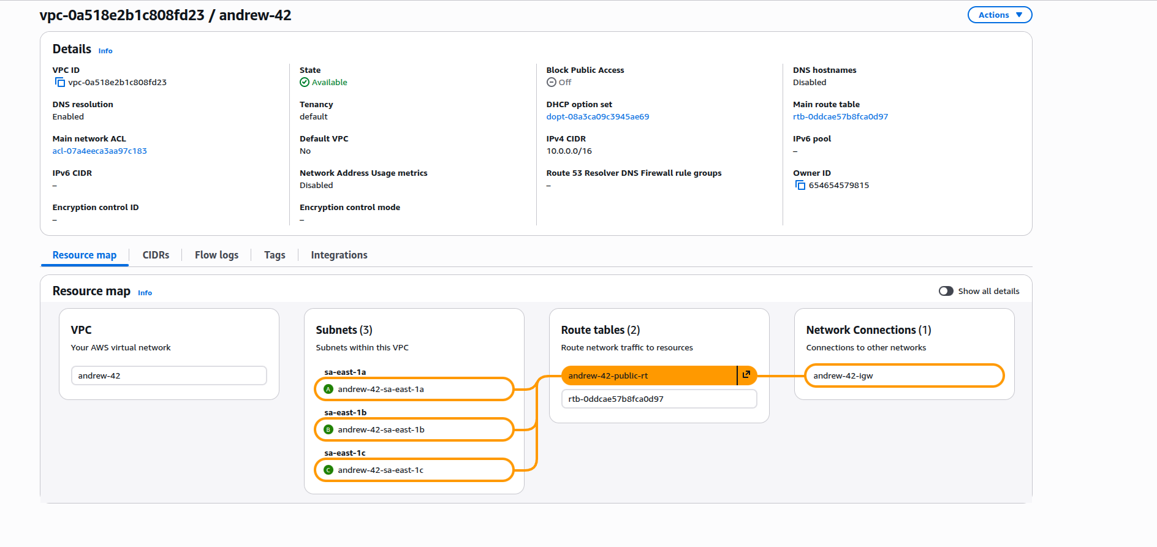Image resolution: width=1157 pixels, height=547 pixels.
Task: Click the green C icon of subnet sa-east-1c
Action: pyautogui.click(x=328, y=470)
